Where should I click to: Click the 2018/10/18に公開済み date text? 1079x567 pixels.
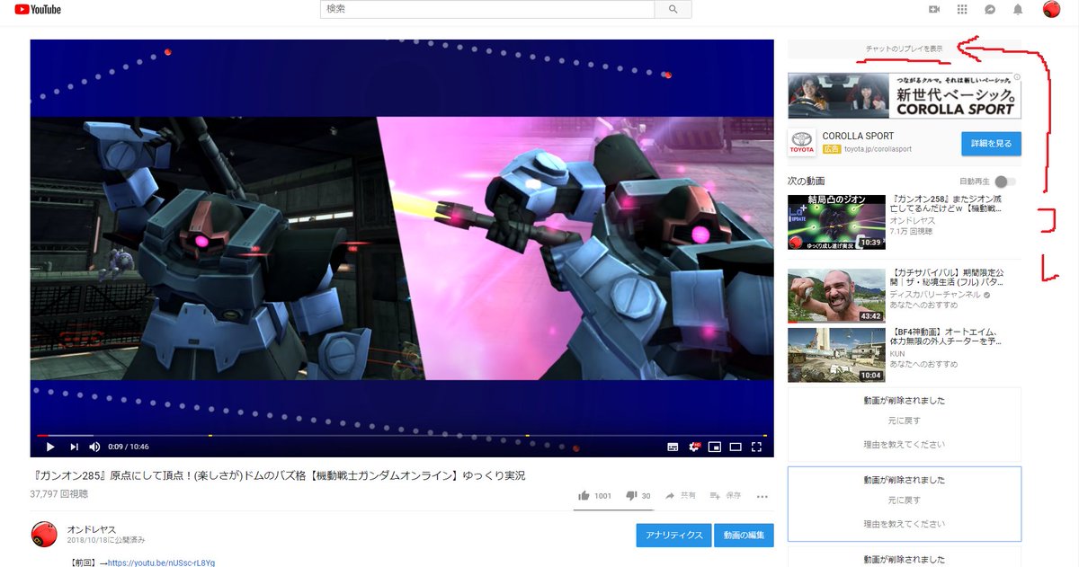pos(106,540)
